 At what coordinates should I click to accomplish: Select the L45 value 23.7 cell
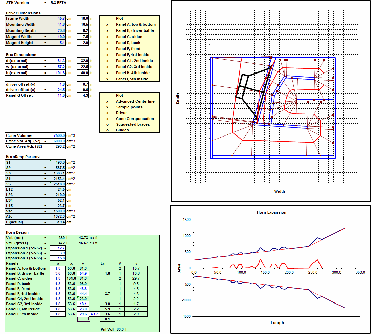point(58,206)
